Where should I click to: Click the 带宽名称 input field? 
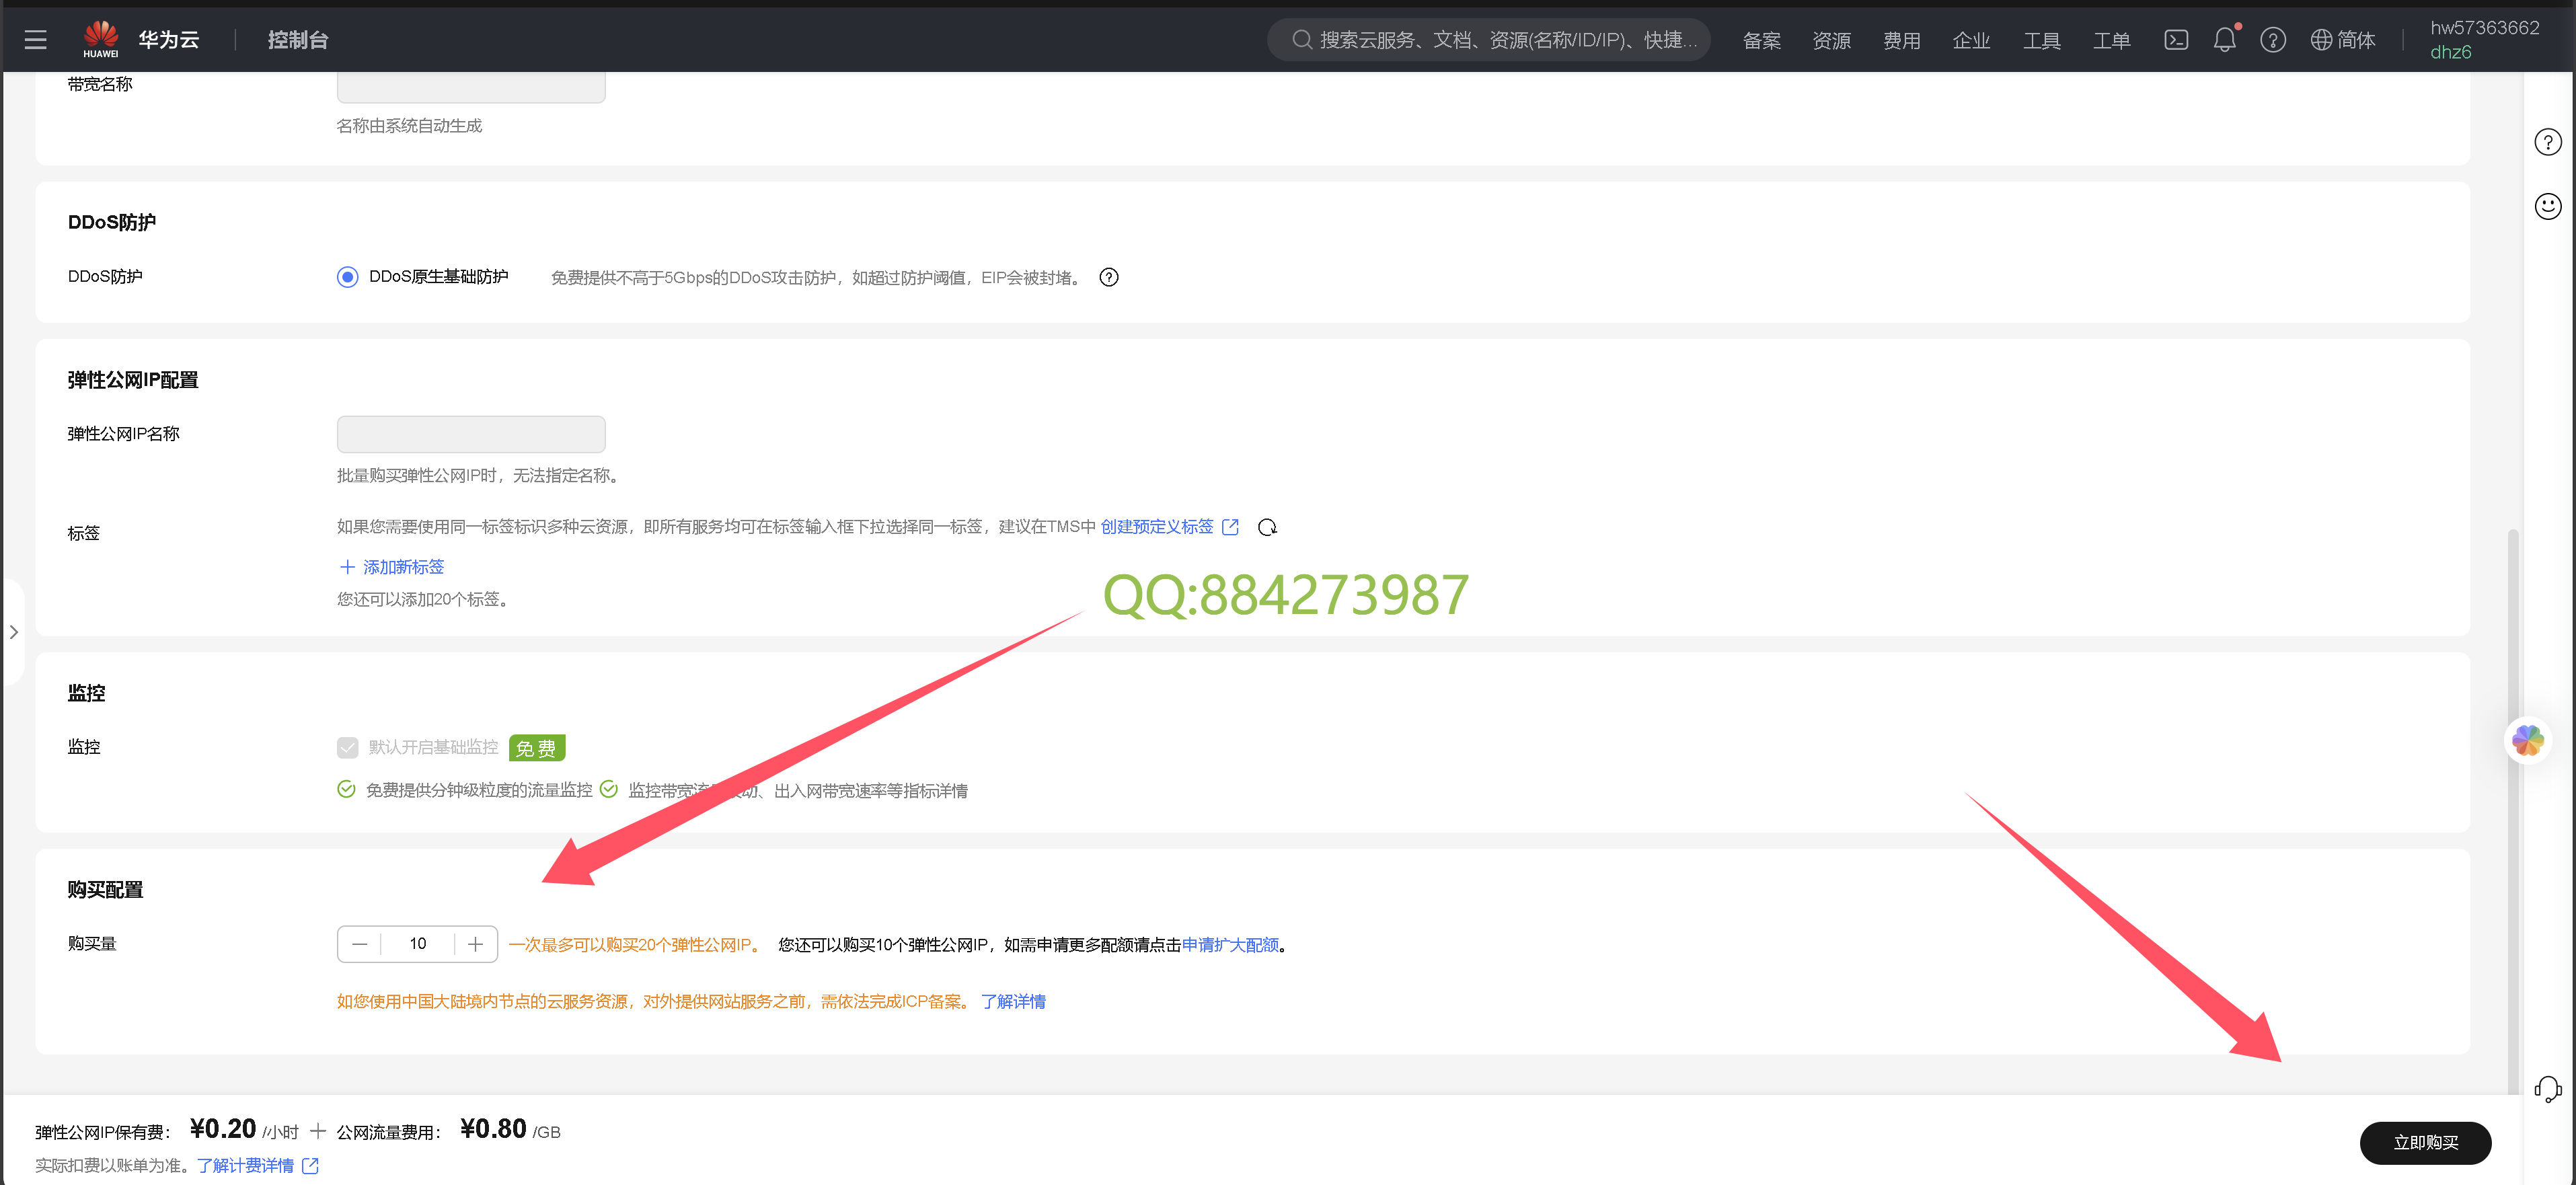coord(471,87)
